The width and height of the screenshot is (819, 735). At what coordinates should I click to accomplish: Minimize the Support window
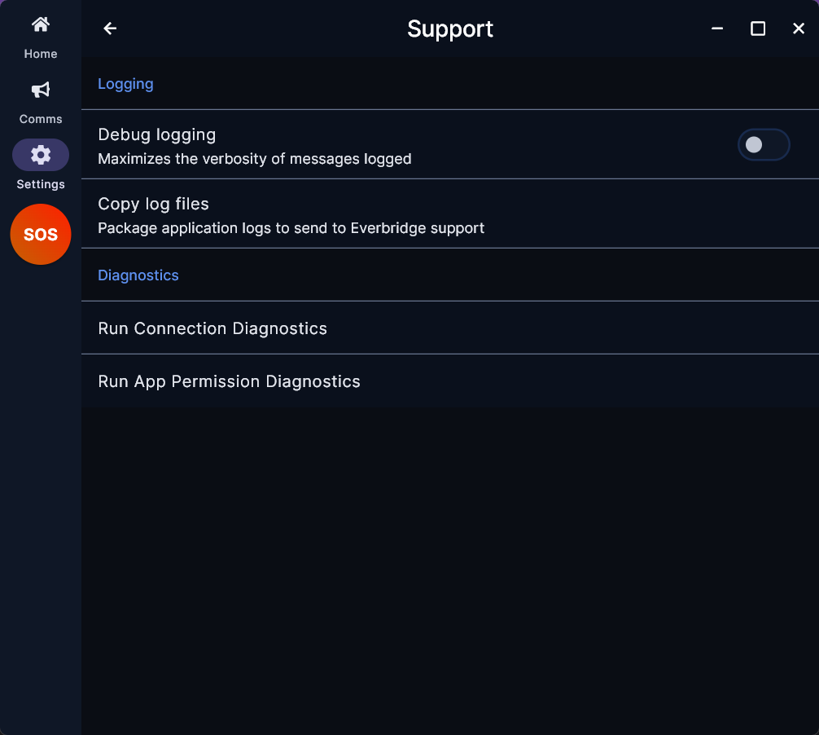717,29
